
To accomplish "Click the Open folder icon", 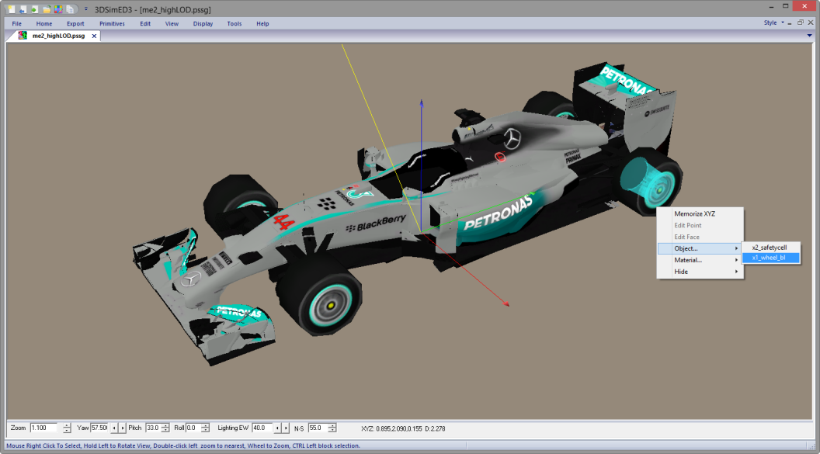I will (47, 9).
